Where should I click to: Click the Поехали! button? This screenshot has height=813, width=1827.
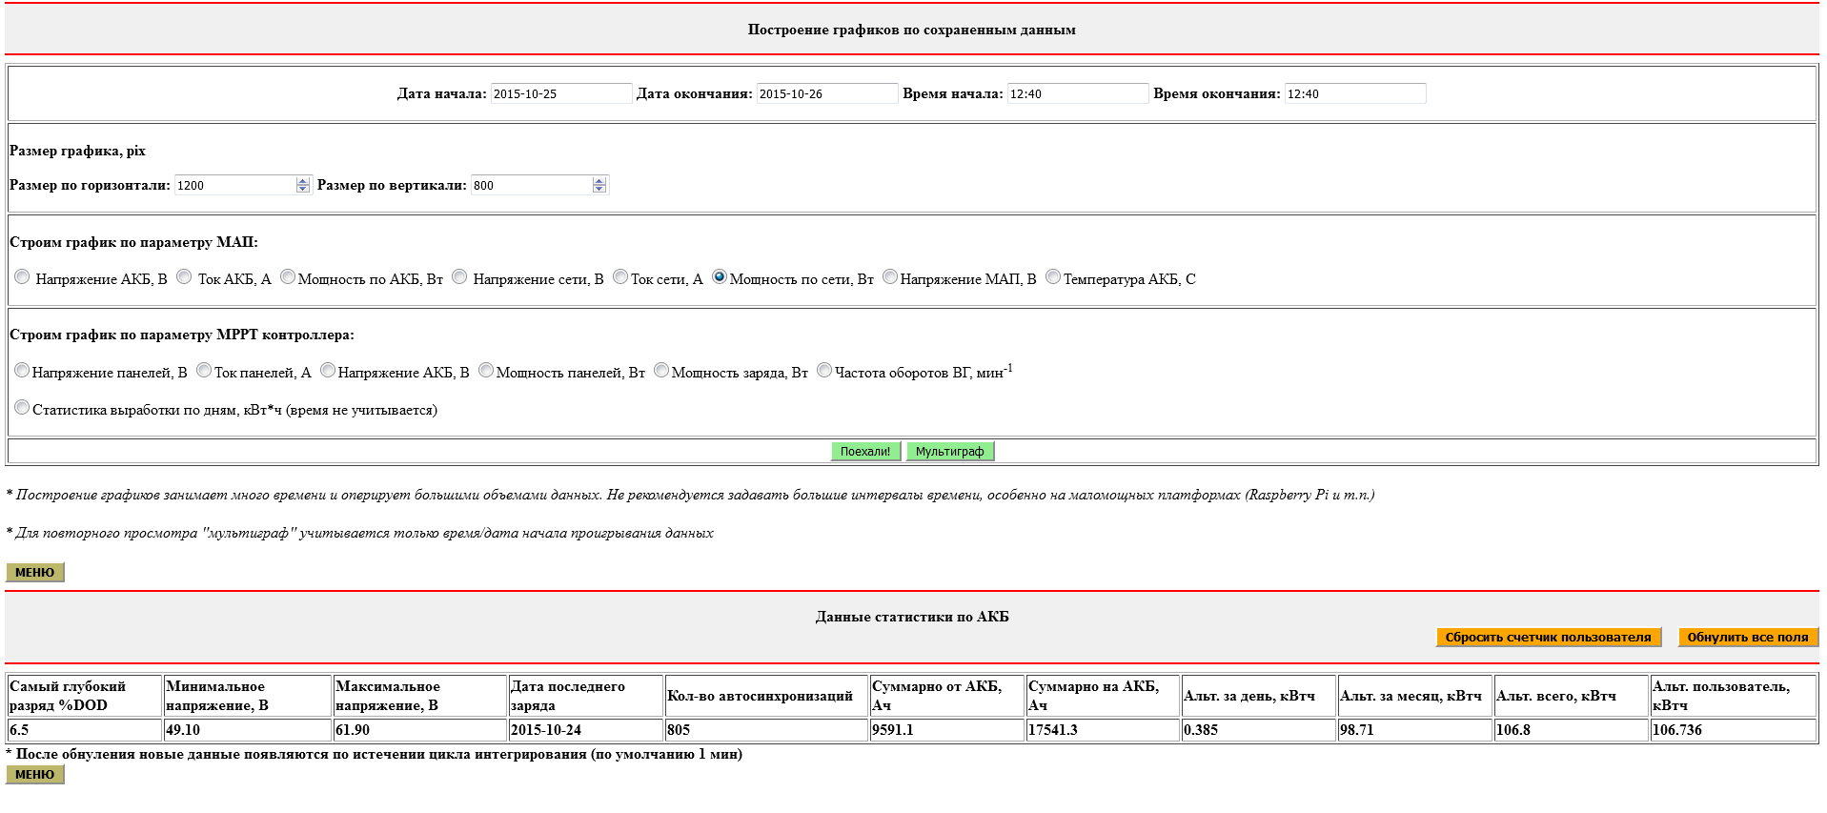pos(865,451)
